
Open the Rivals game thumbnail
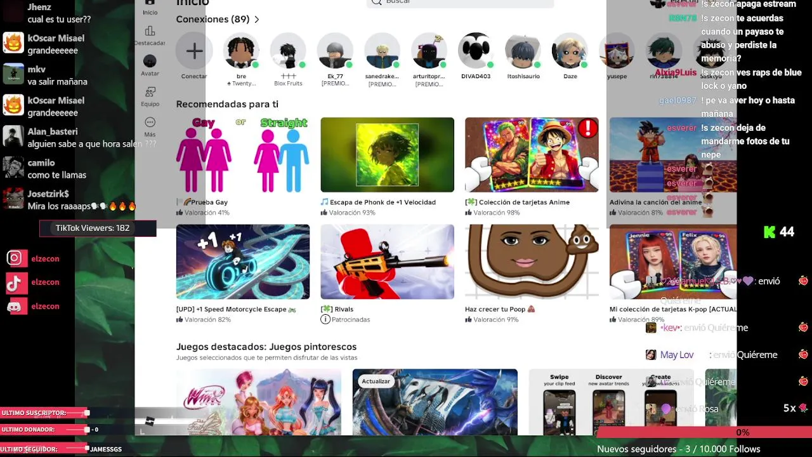tap(387, 262)
